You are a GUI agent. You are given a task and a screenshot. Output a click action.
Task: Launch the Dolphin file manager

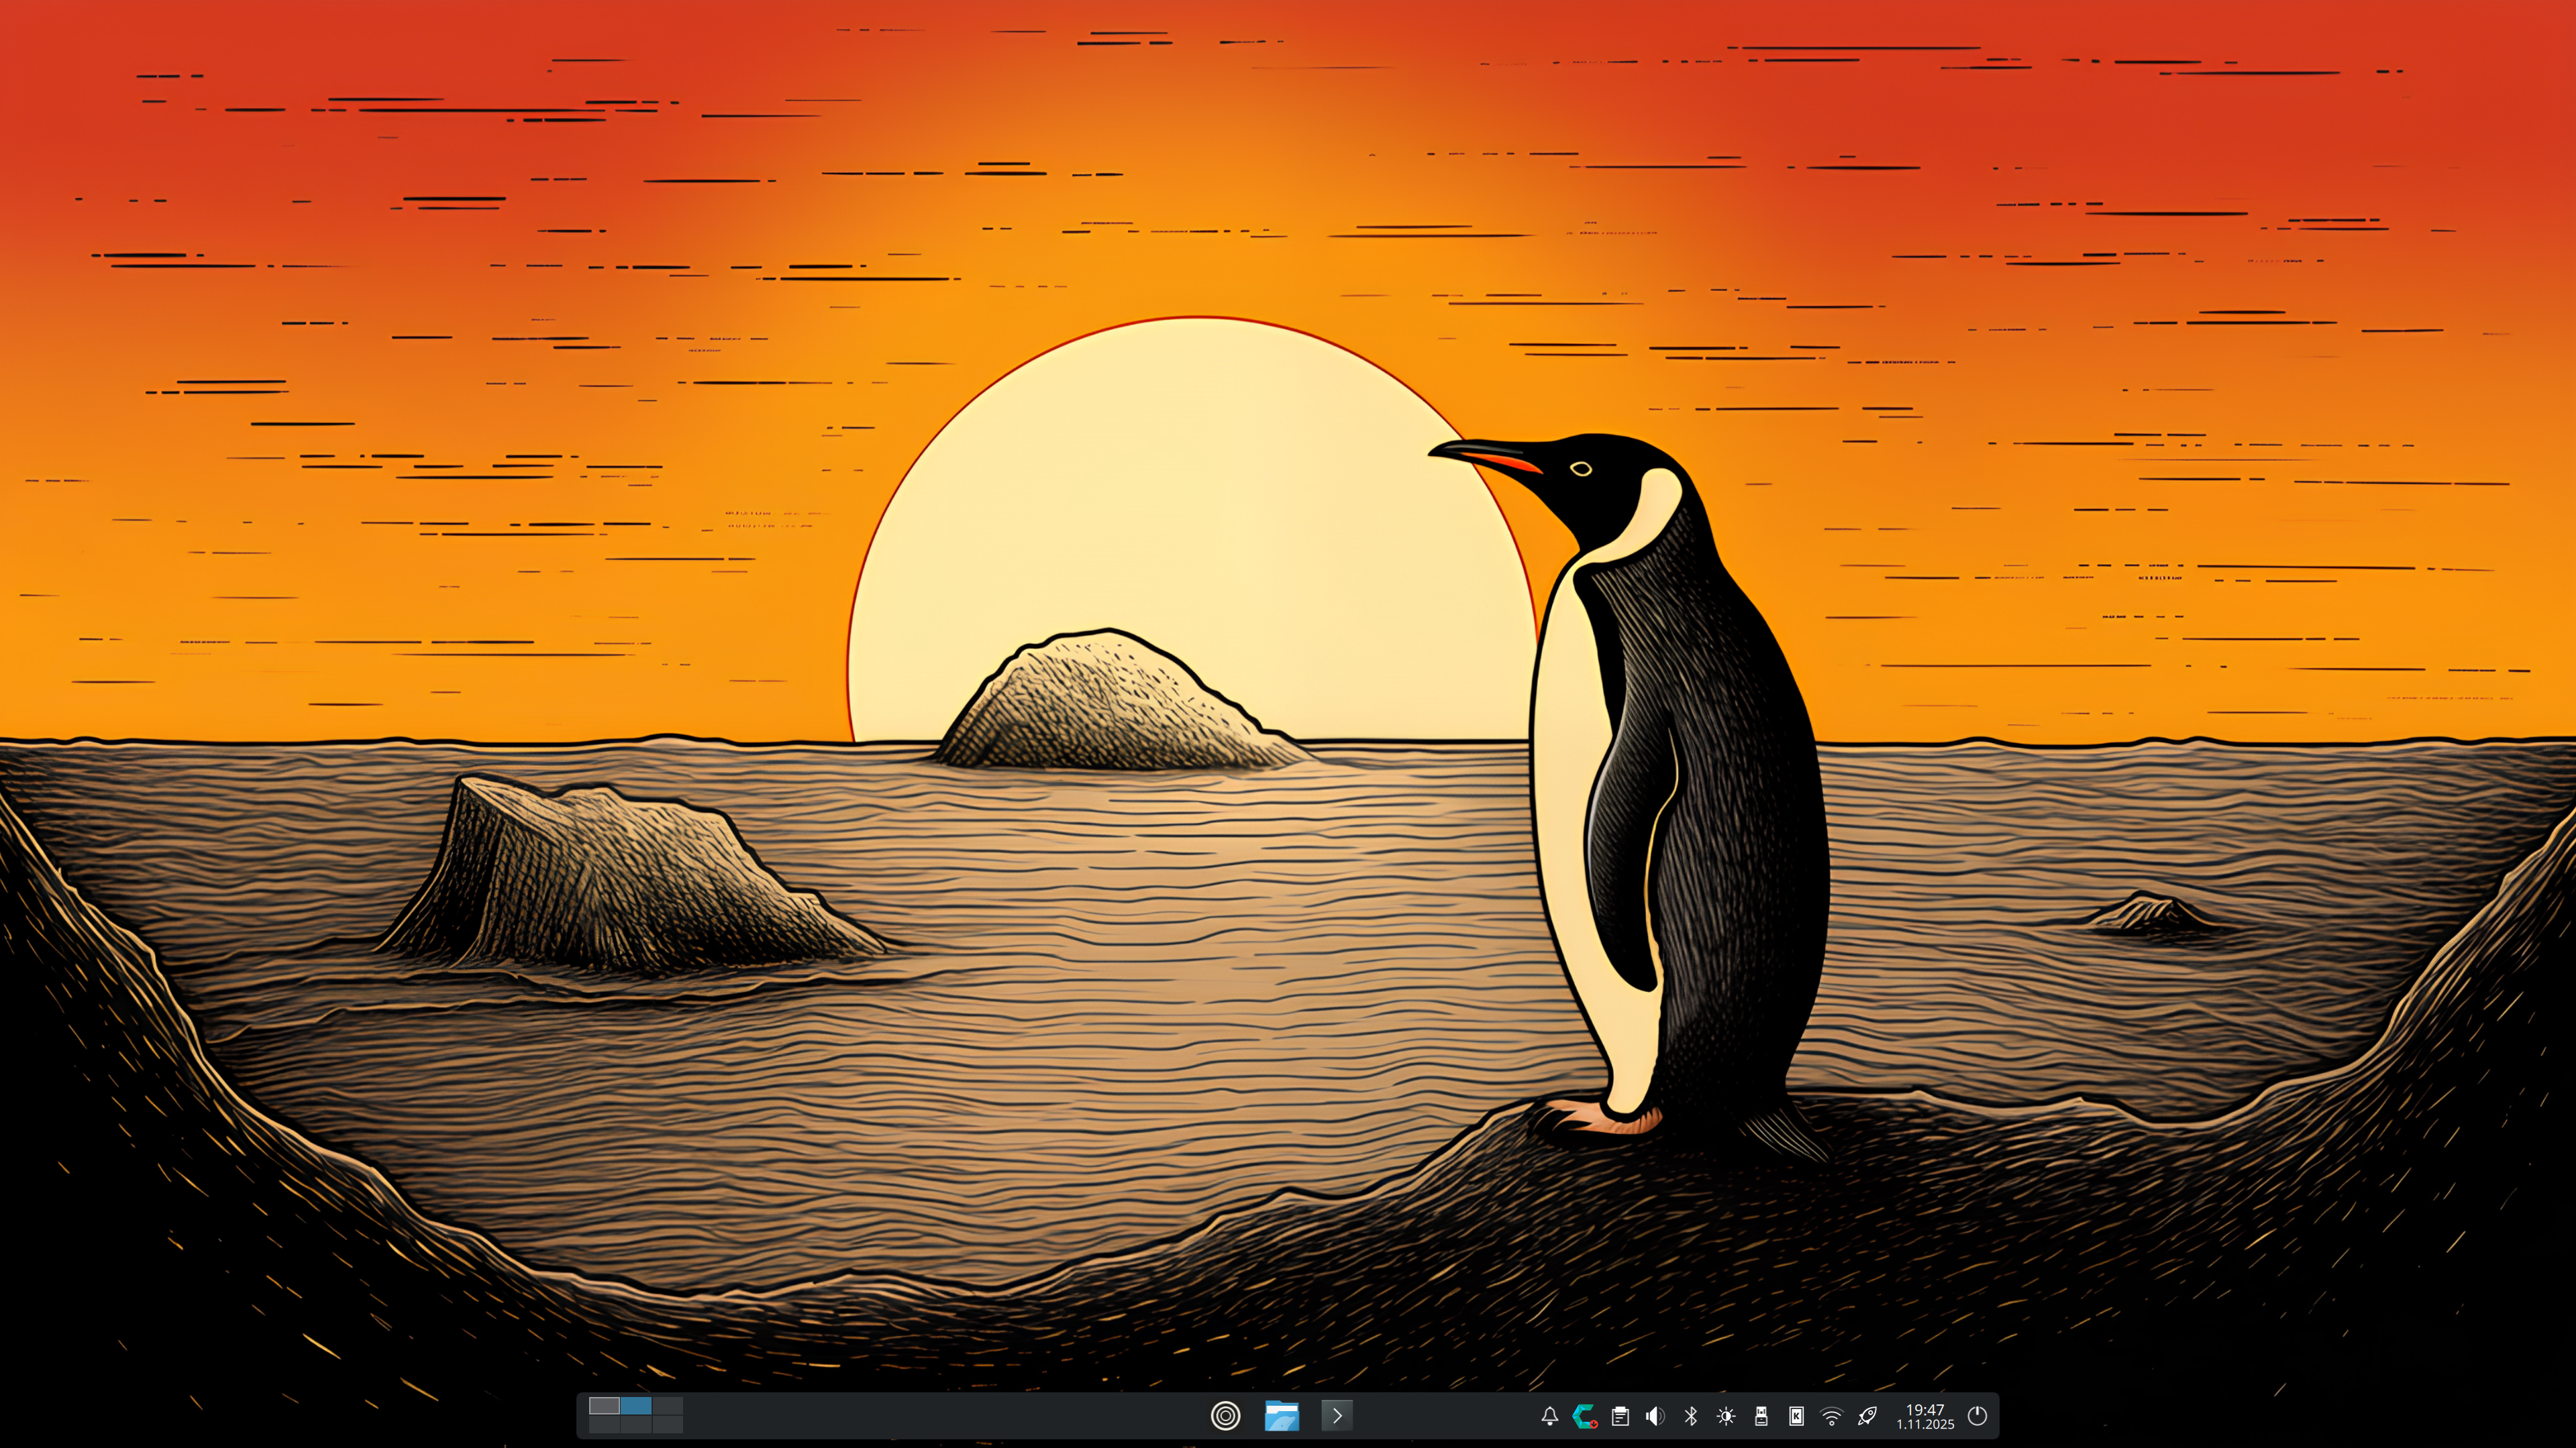click(x=1281, y=1415)
